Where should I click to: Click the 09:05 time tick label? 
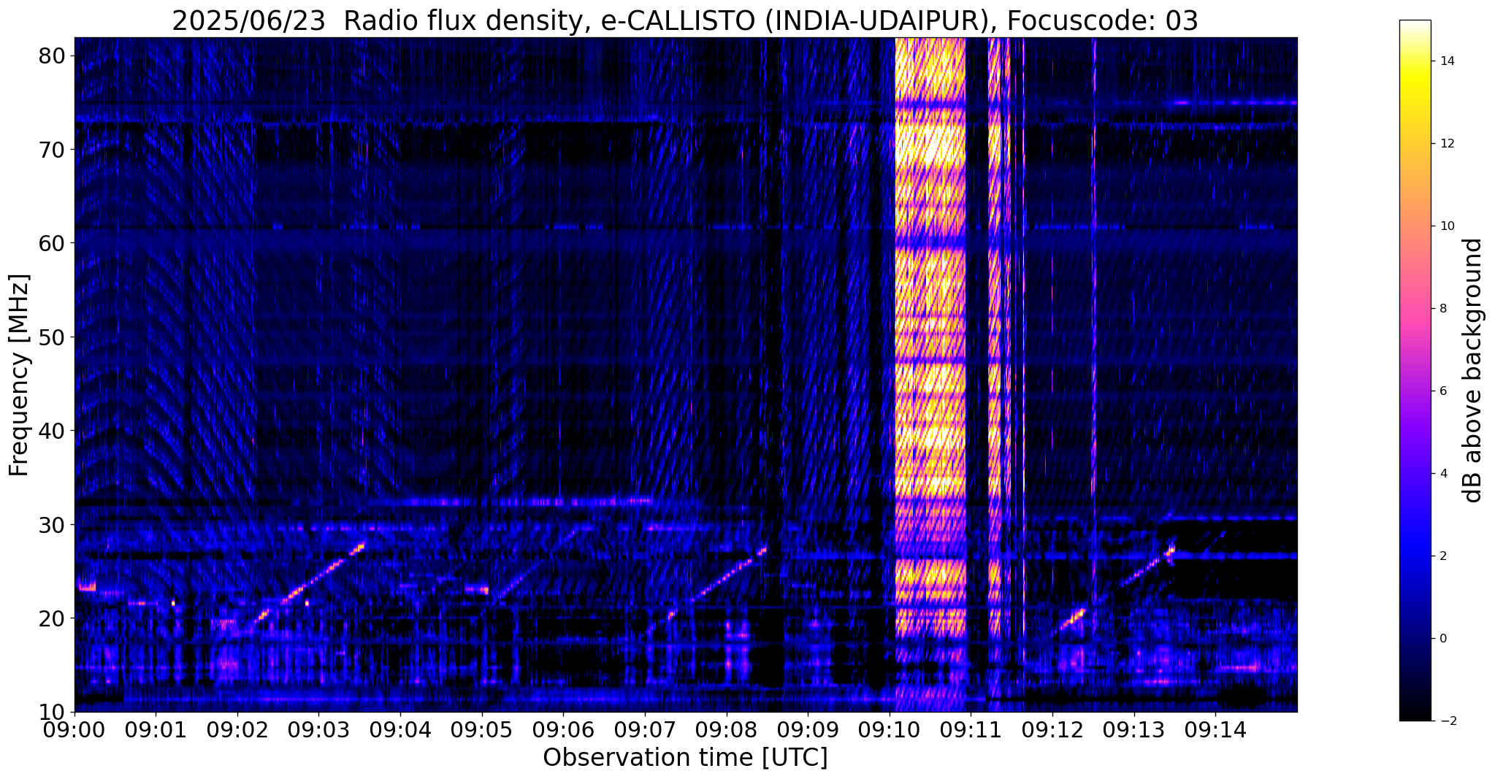482,729
